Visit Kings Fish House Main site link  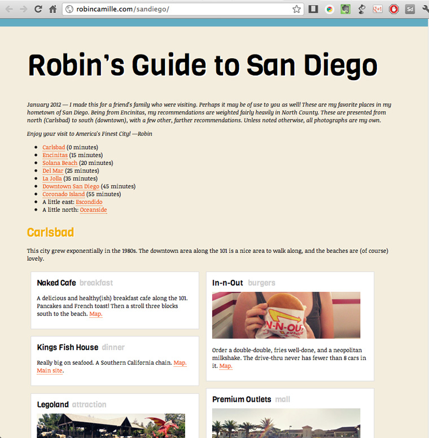point(50,370)
